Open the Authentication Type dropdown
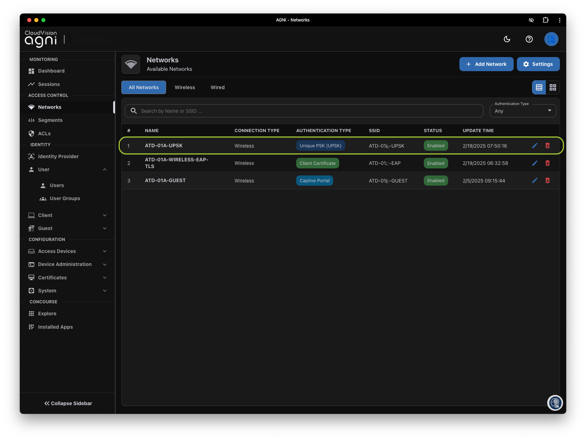 [523, 111]
